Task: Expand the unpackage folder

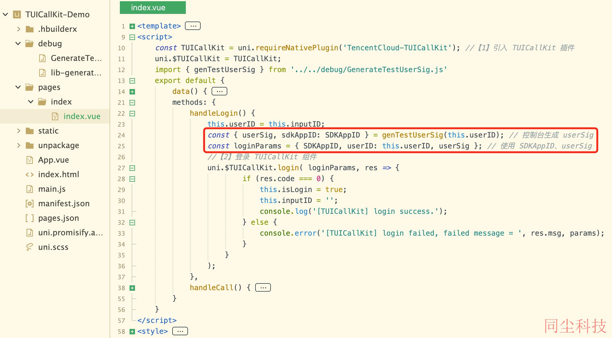Action: click(x=19, y=145)
